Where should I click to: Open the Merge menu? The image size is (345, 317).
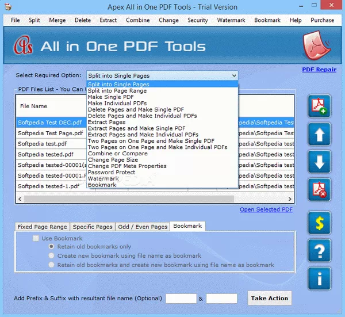click(x=57, y=20)
